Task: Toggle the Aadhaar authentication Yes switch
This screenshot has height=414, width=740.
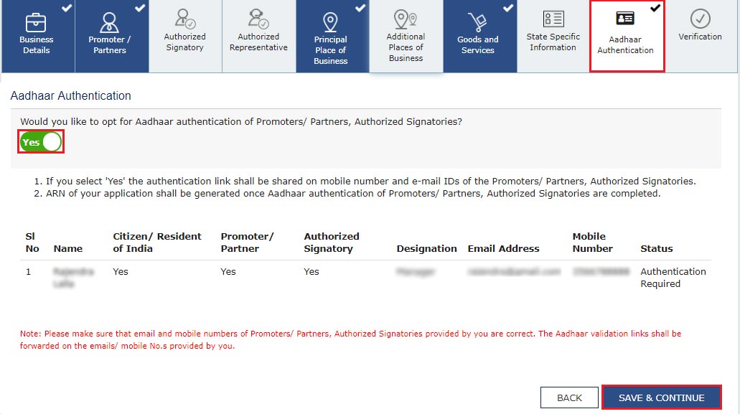Action: (x=41, y=142)
